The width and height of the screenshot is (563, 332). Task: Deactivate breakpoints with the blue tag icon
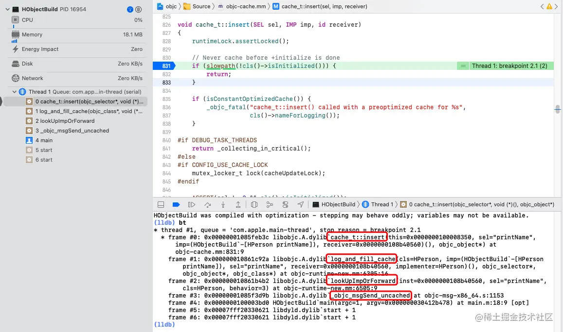[x=176, y=204]
